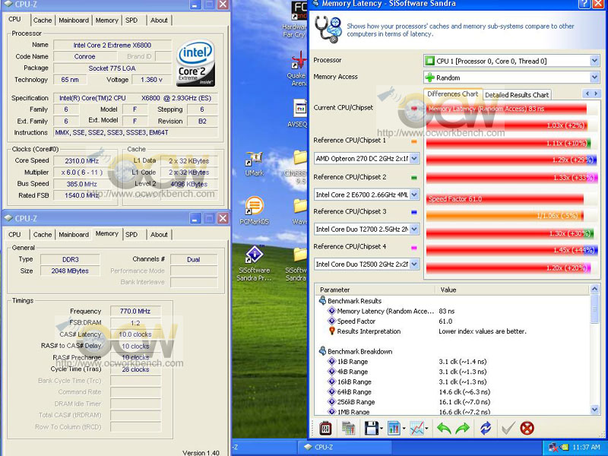The width and height of the screenshot is (608, 456).
Task: Select the 16kB Range result row
Action: tap(452, 382)
